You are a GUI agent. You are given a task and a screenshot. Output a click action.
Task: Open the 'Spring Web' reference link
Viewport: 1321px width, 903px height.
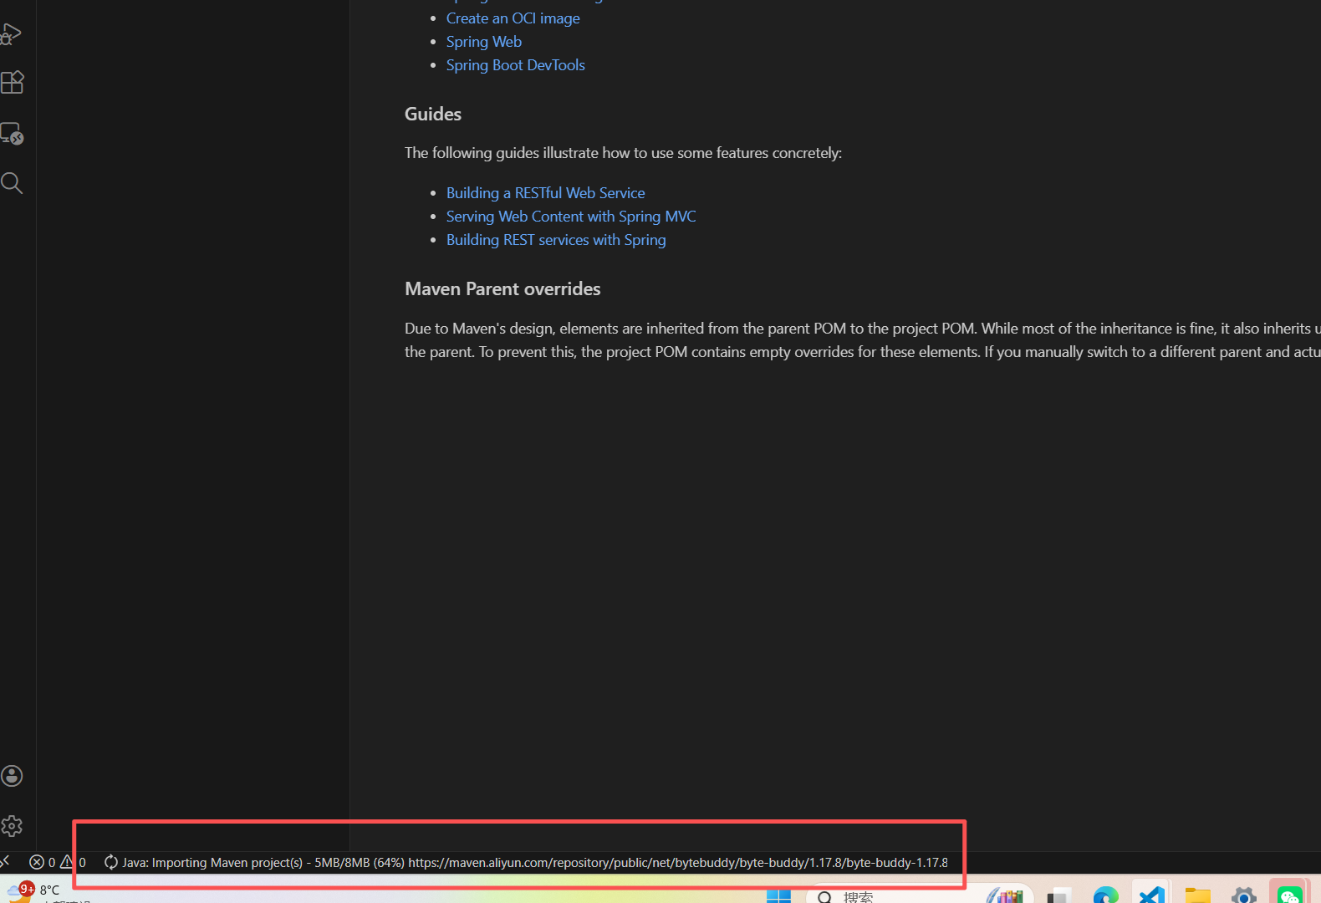(x=483, y=42)
